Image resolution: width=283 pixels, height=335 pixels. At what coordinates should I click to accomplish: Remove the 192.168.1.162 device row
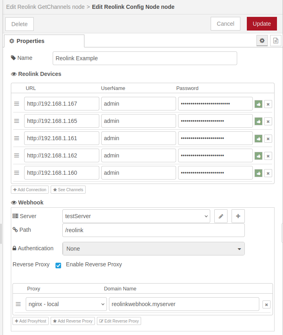[x=268, y=156]
